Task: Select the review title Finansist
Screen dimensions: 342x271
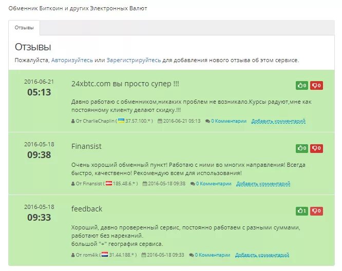Action: [86, 146]
